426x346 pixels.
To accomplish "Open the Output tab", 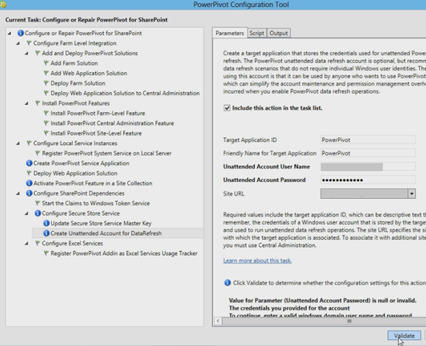I will coord(279,33).
